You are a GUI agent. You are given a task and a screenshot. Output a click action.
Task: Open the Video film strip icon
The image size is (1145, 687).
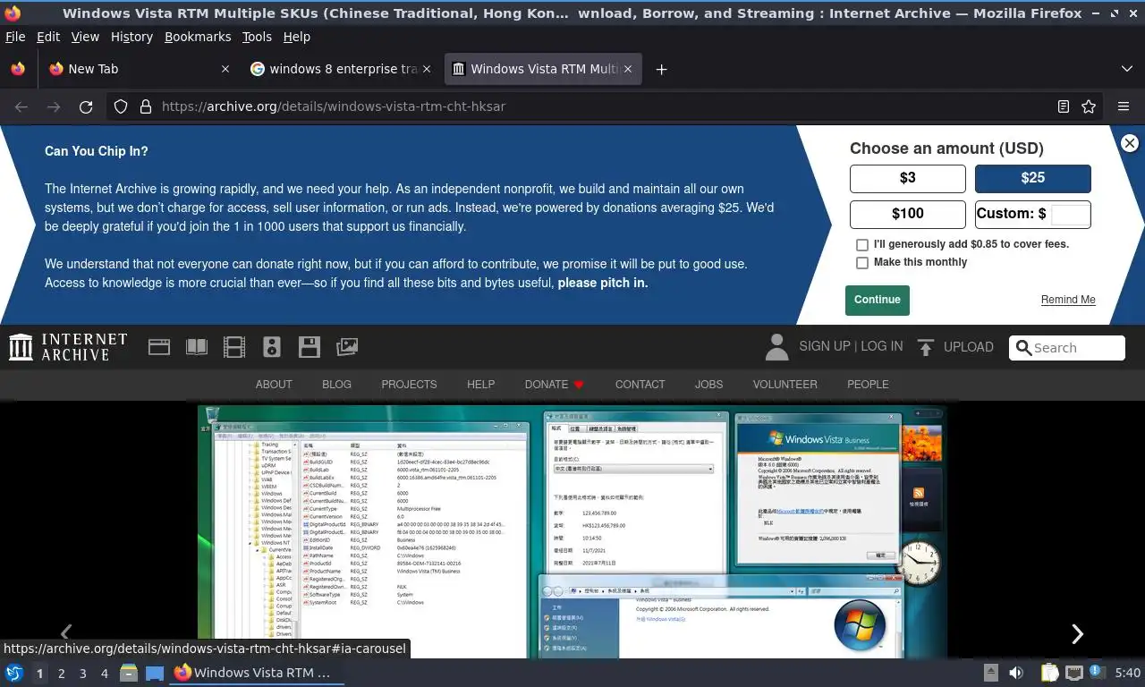click(x=234, y=347)
